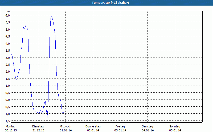Click the 4,0 axis value
This screenshot has height=133, width=213.
[x=8, y=44]
